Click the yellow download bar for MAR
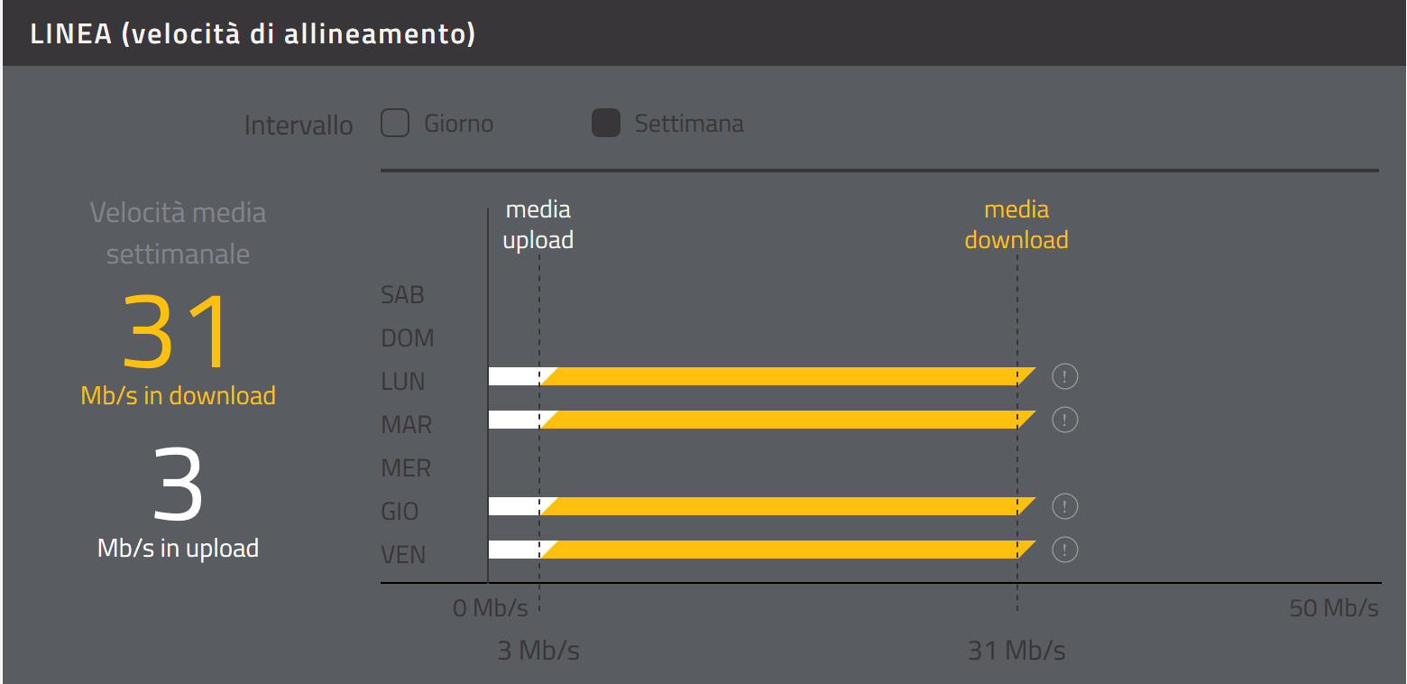The width and height of the screenshot is (1407, 684). point(785,420)
